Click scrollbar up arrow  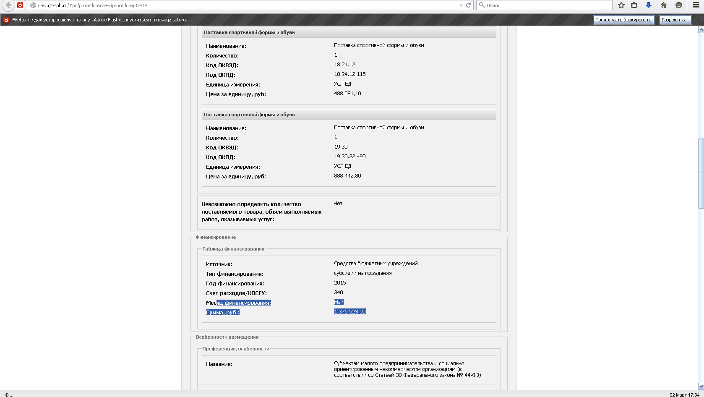(701, 30)
